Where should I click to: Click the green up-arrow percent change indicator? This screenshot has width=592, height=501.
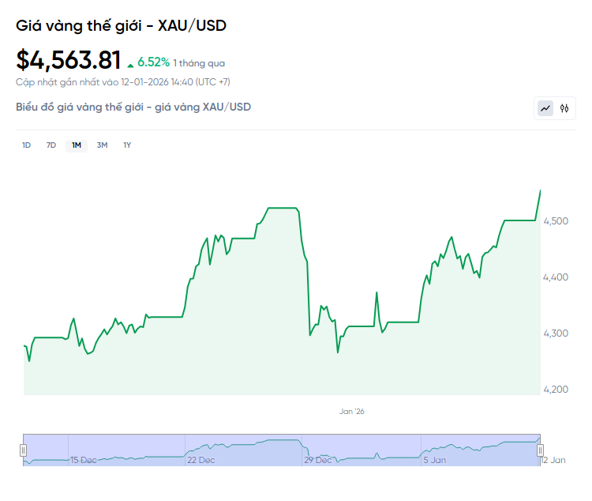(130, 64)
